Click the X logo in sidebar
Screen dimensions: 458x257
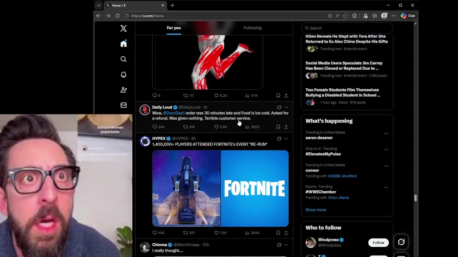point(123,28)
